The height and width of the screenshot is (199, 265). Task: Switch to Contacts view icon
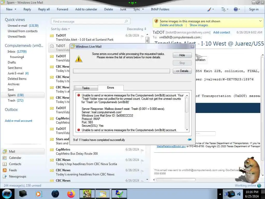click(x=5, y=164)
